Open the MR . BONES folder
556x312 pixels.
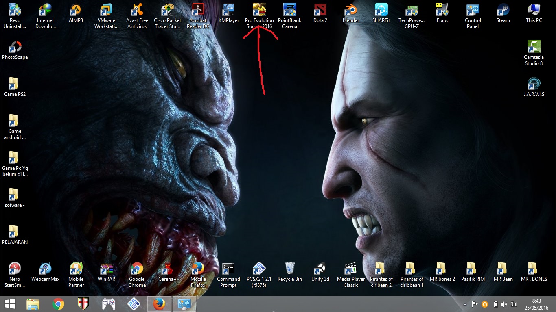tap(534, 272)
